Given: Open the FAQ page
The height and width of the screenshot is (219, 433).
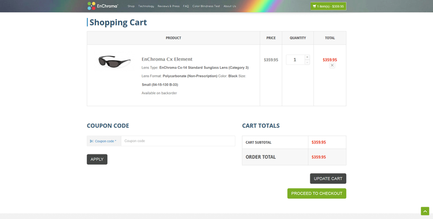Looking at the screenshot, I should pyautogui.click(x=186, y=6).
